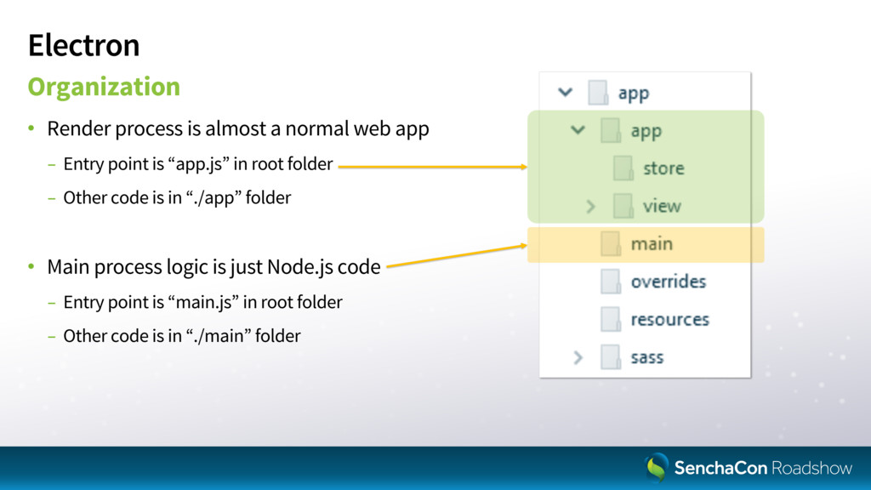The width and height of the screenshot is (871, 490).
Task: Select the nested app label under root
Action: pyautogui.click(x=646, y=132)
